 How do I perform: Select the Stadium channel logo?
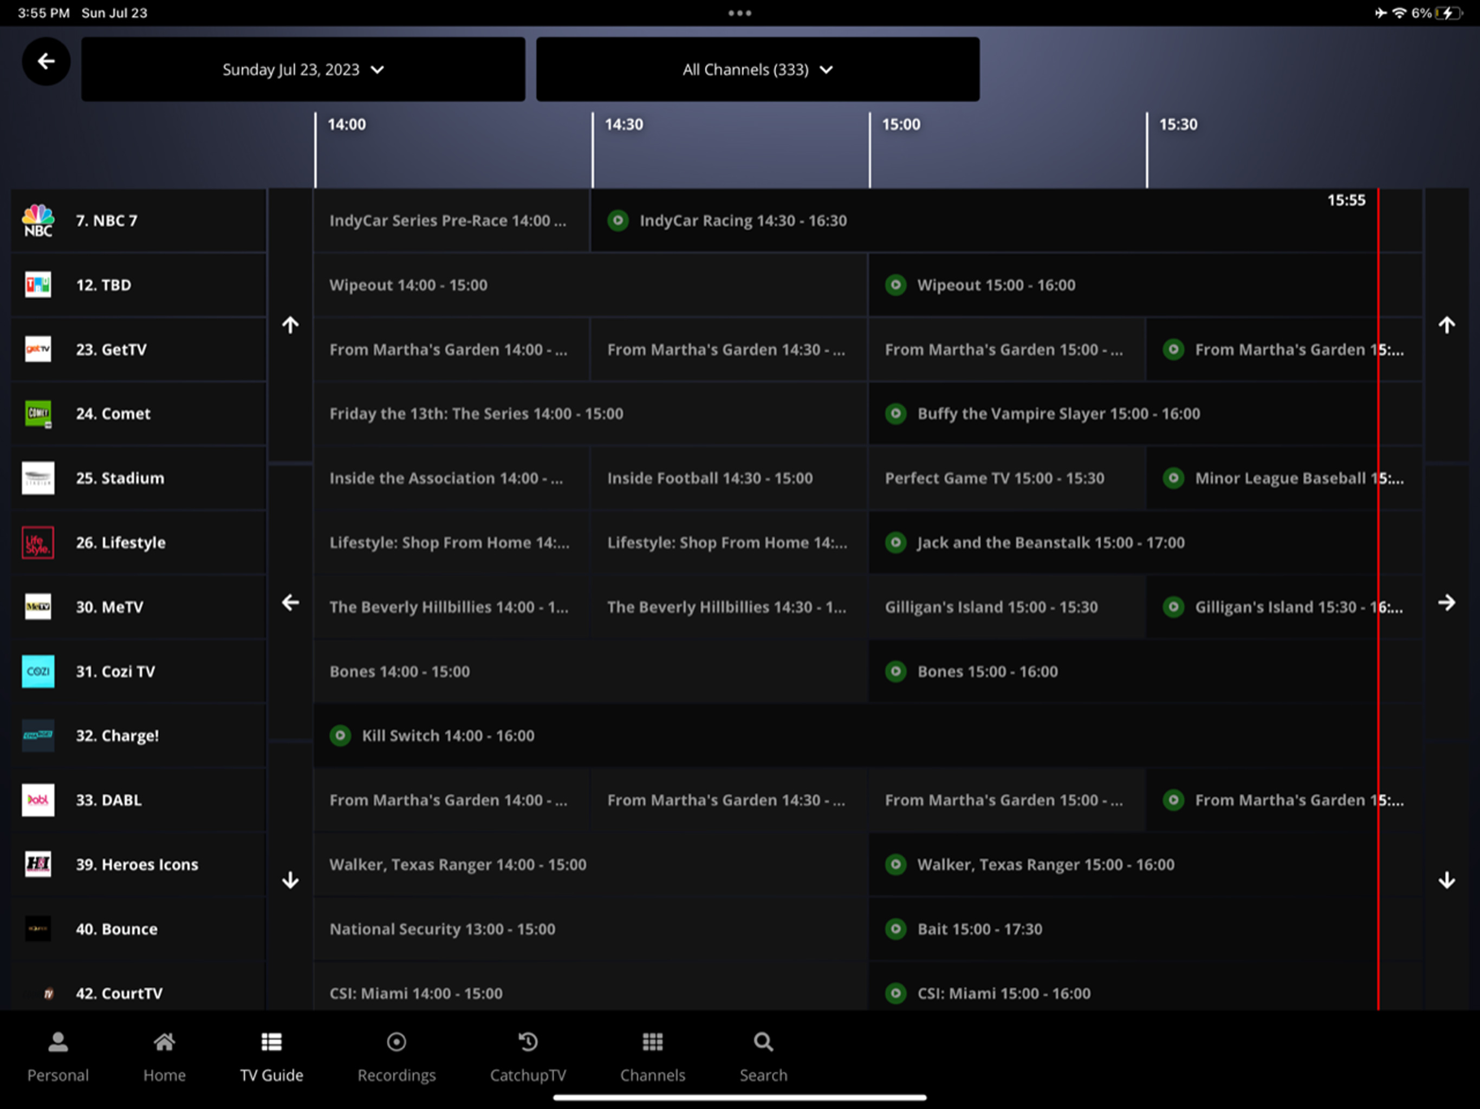pyautogui.click(x=38, y=478)
